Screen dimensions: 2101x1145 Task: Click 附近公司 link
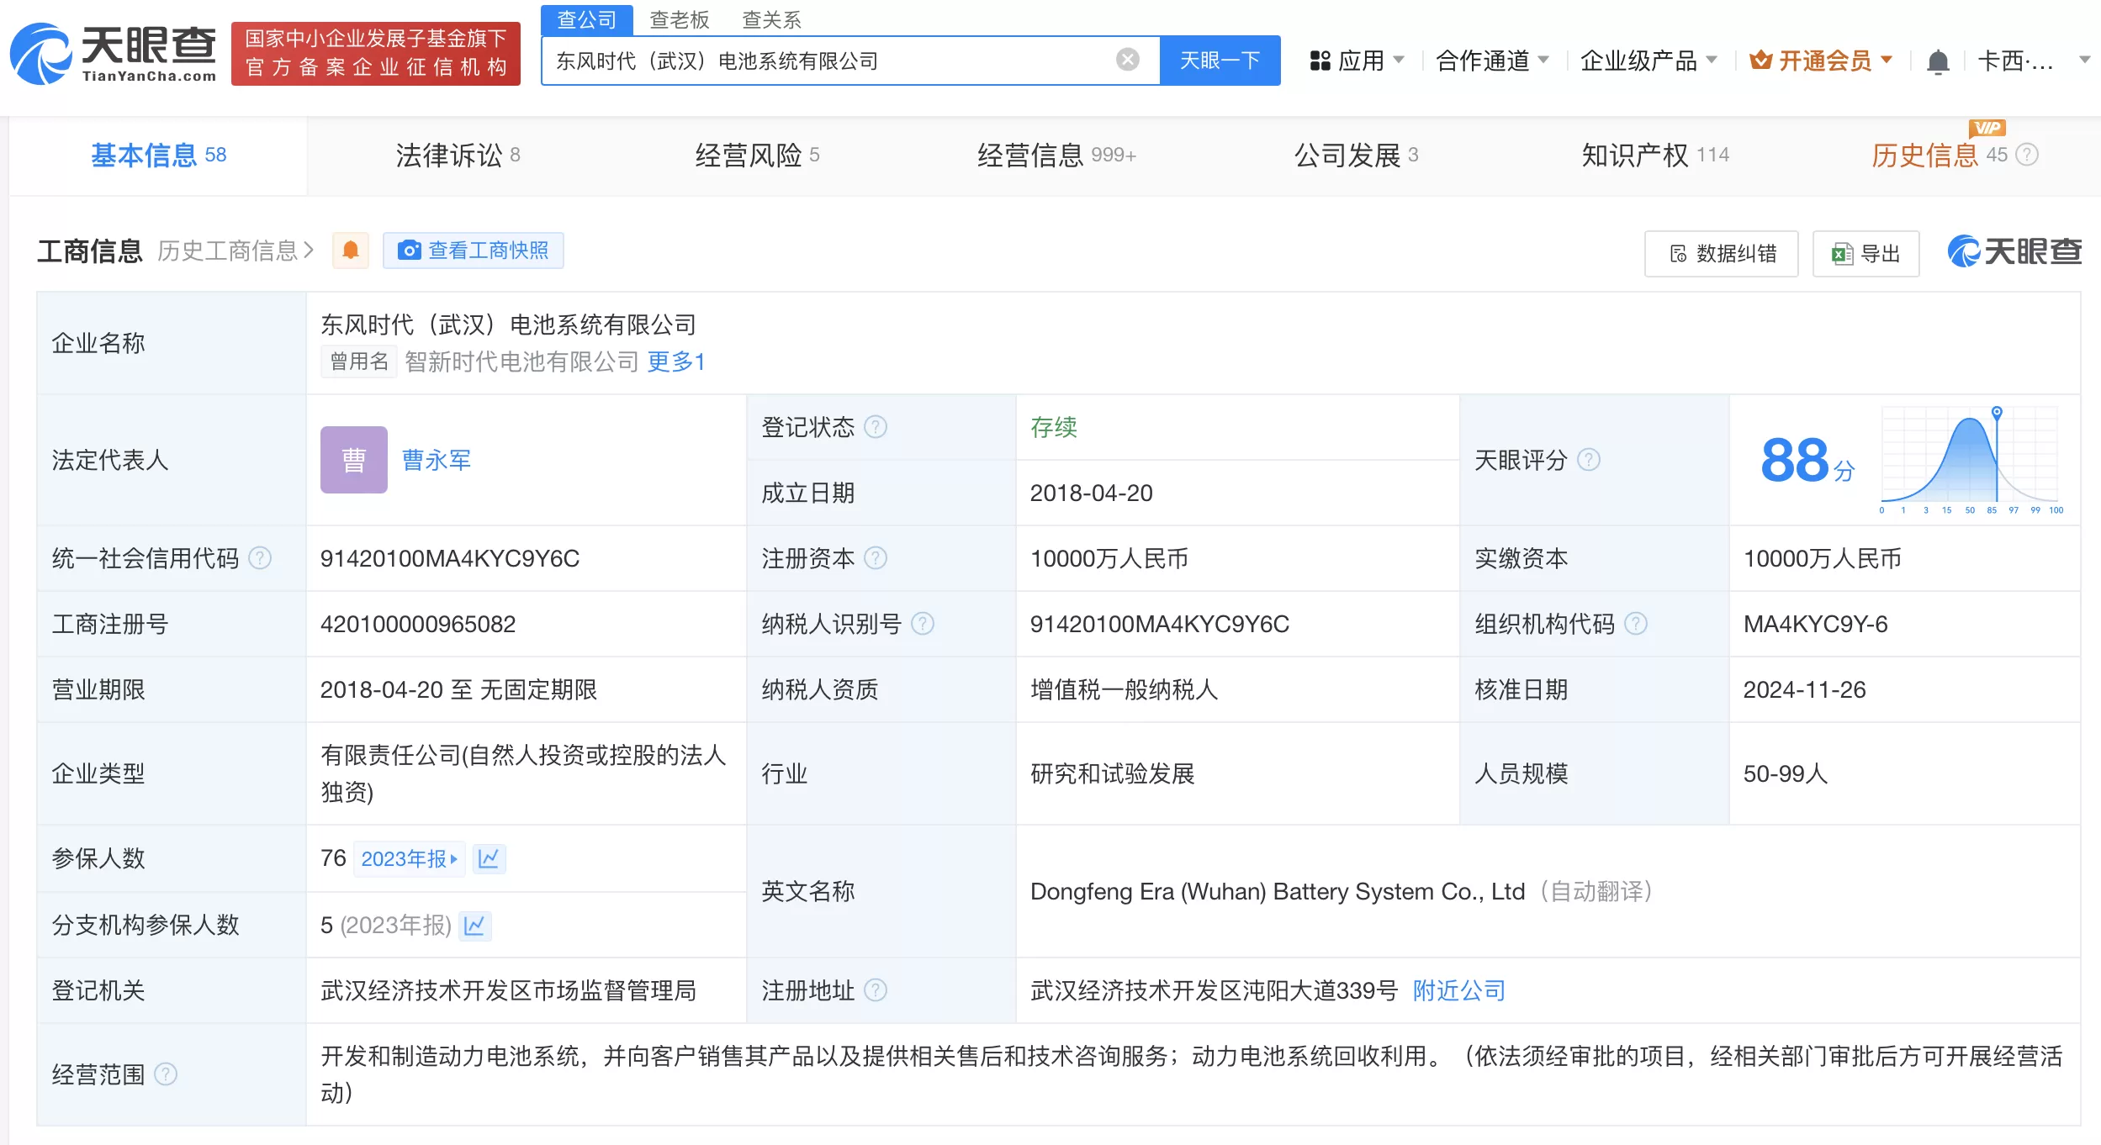pos(1459,990)
